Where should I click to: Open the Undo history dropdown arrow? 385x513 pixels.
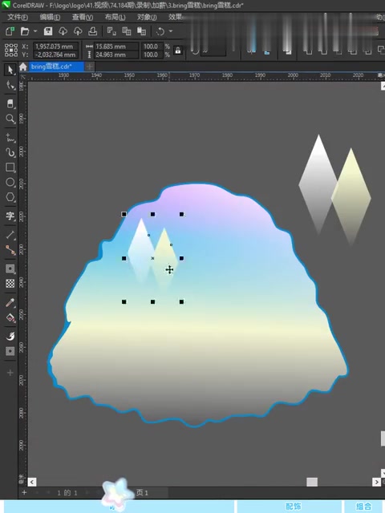coord(171,31)
